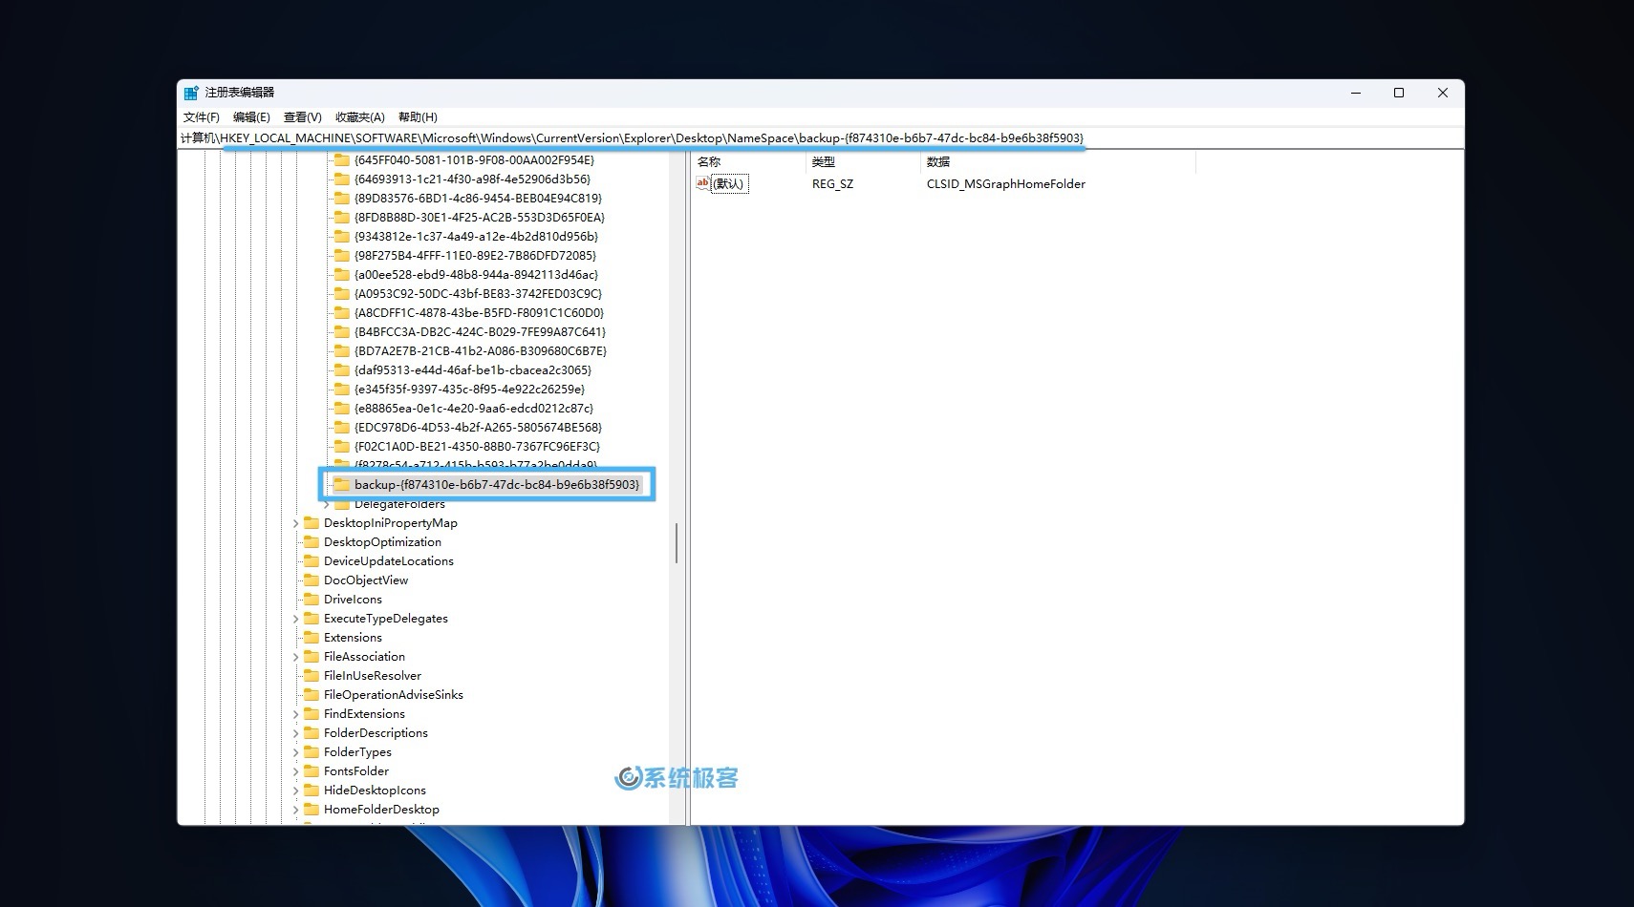
Task: Expand the FontsFolder key
Action: [x=296, y=771]
